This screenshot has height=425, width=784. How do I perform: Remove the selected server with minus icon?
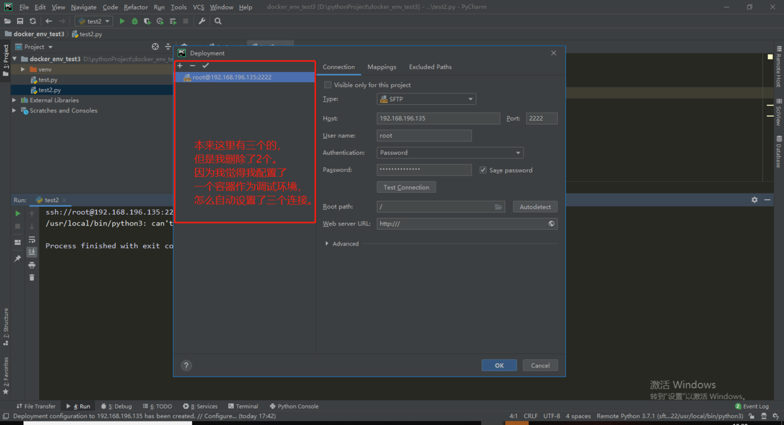pyautogui.click(x=193, y=66)
